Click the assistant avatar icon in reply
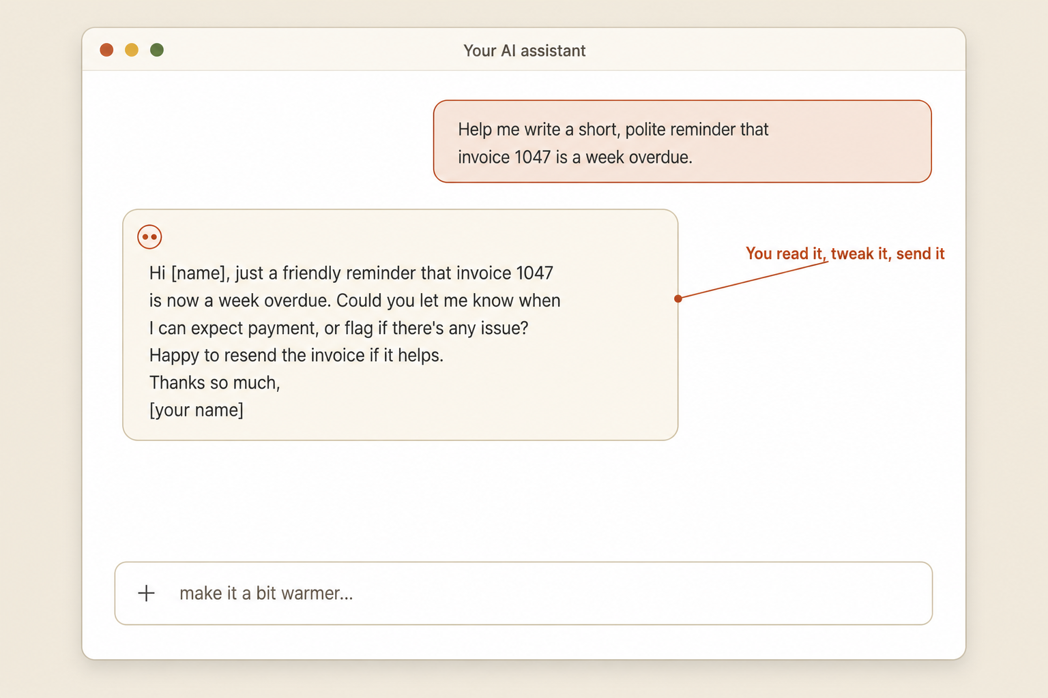The image size is (1048, 698). 149,237
